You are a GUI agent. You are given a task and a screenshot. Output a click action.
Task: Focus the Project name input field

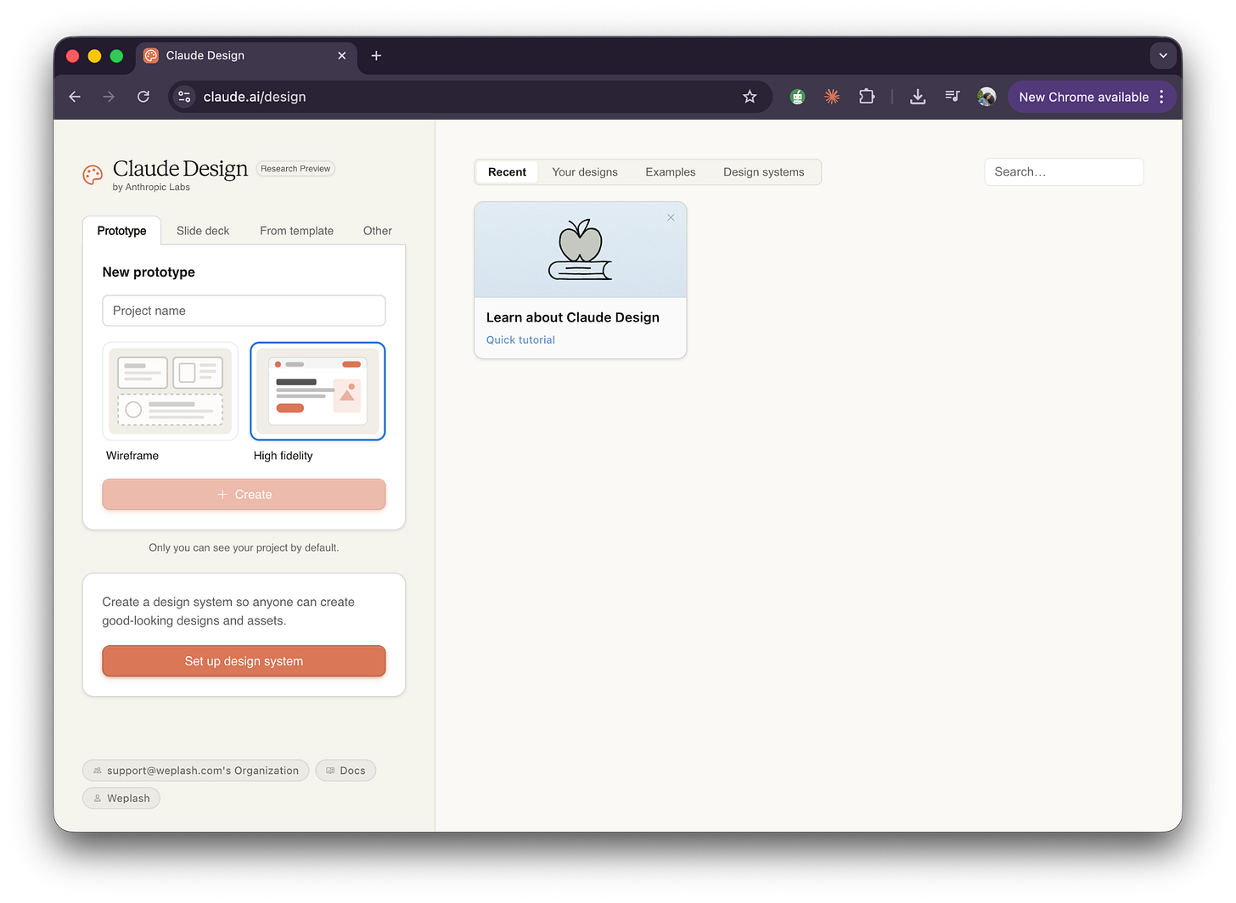click(244, 311)
